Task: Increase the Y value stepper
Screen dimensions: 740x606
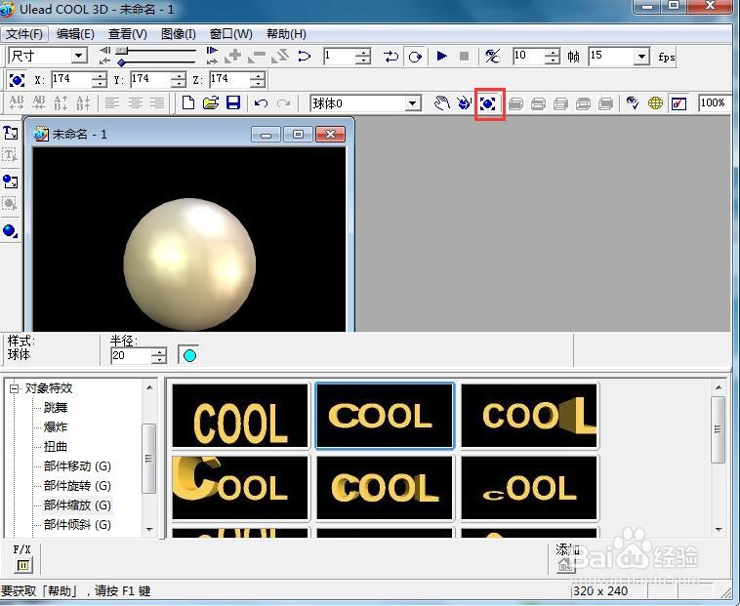Action: pos(178,76)
